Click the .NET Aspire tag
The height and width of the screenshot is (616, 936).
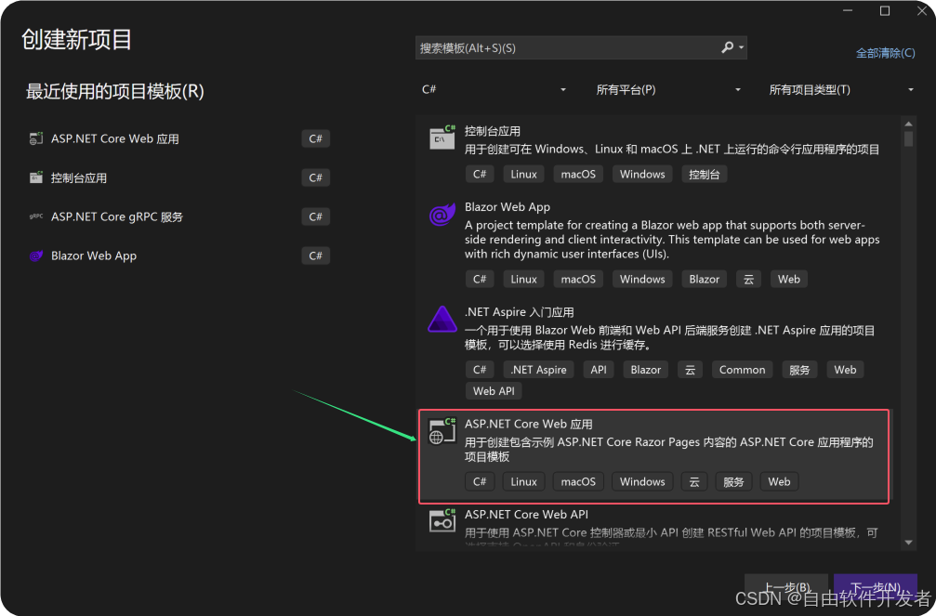pyautogui.click(x=538, y=370)
